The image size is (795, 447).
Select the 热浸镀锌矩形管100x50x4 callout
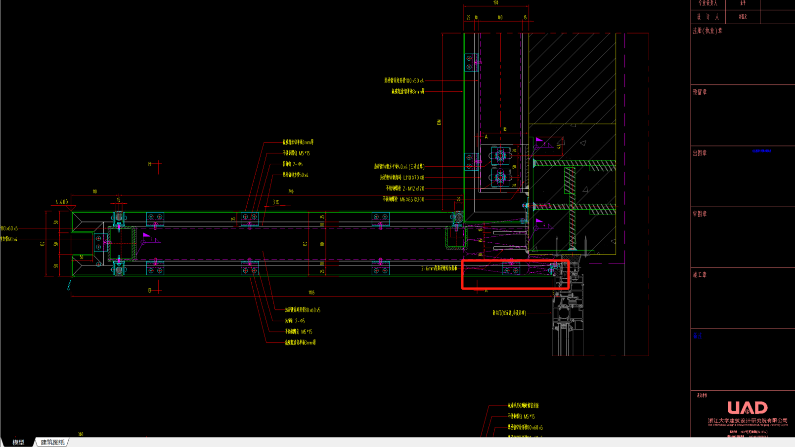pyautogui.click(x=404, y=80)
